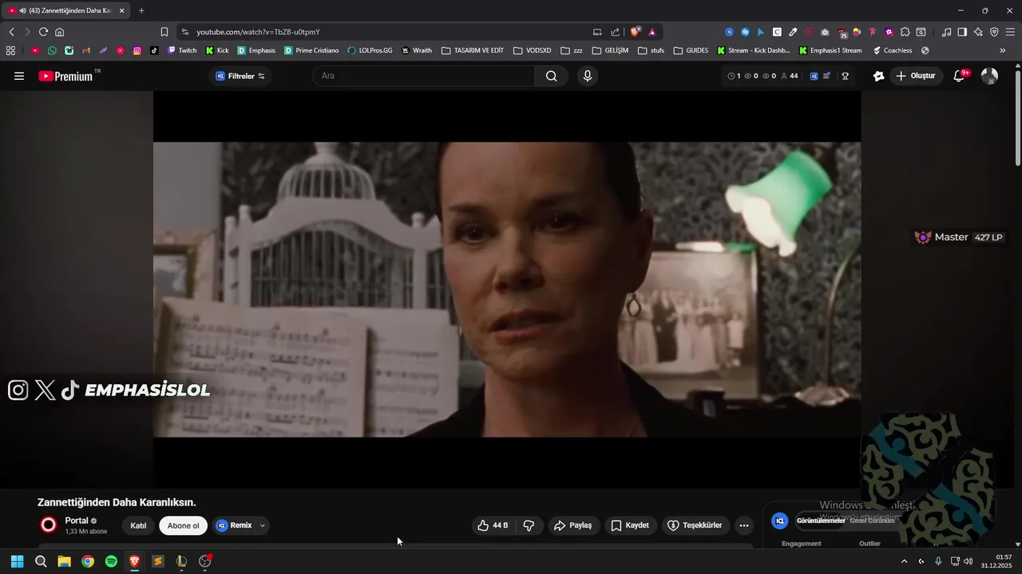Open Instagram bookmark icon

click(137, 50)
